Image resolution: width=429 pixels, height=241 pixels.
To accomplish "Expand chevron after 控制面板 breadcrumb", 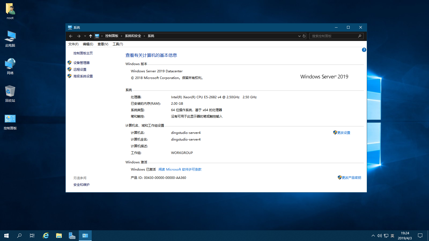I will tap(121, 36).
